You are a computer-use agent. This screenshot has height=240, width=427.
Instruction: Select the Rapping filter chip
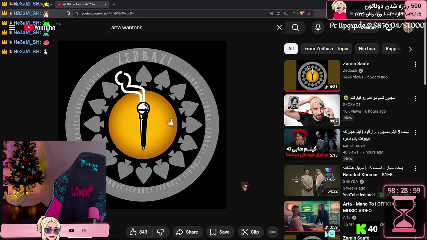click(393, 49)
